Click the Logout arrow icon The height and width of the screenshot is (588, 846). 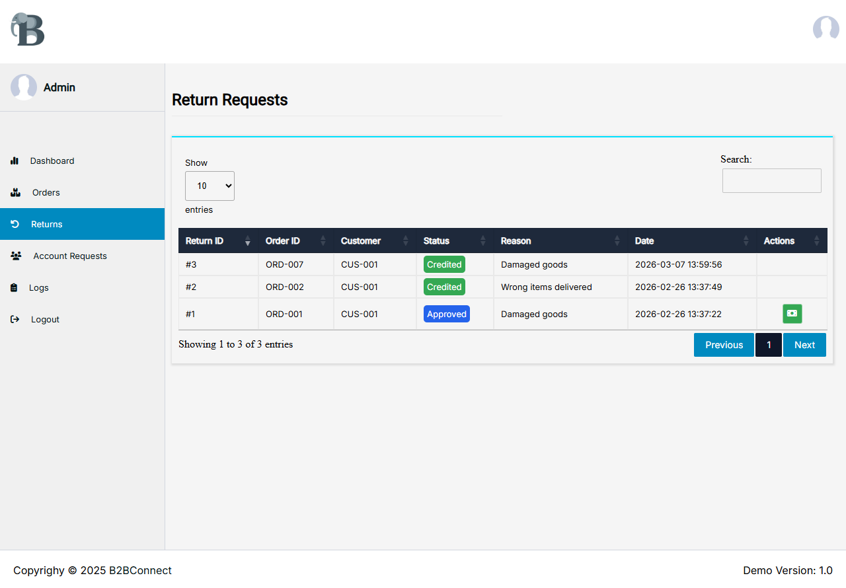pos(15,319)
